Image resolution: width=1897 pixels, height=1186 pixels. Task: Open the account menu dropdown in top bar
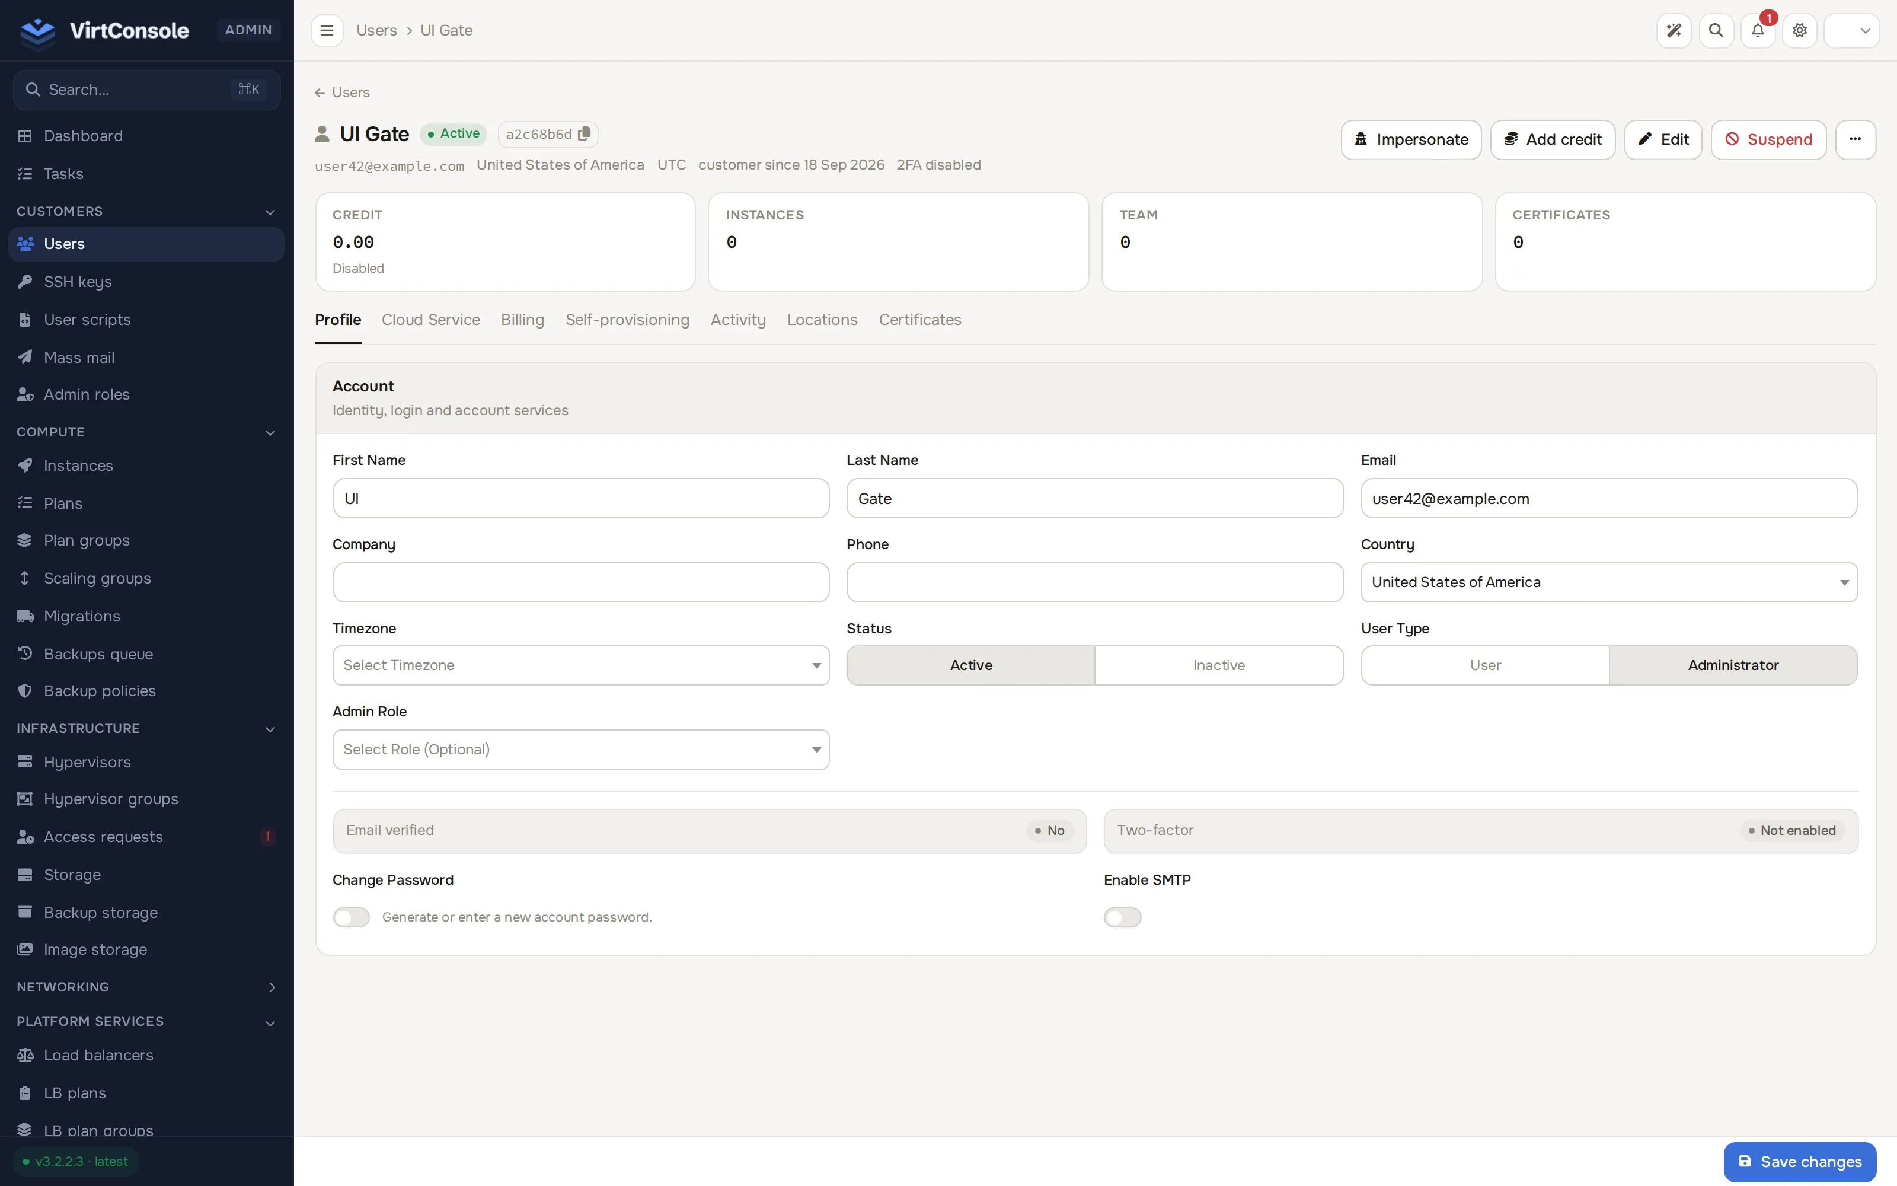pyautogui.click(x=1851, y=31)
